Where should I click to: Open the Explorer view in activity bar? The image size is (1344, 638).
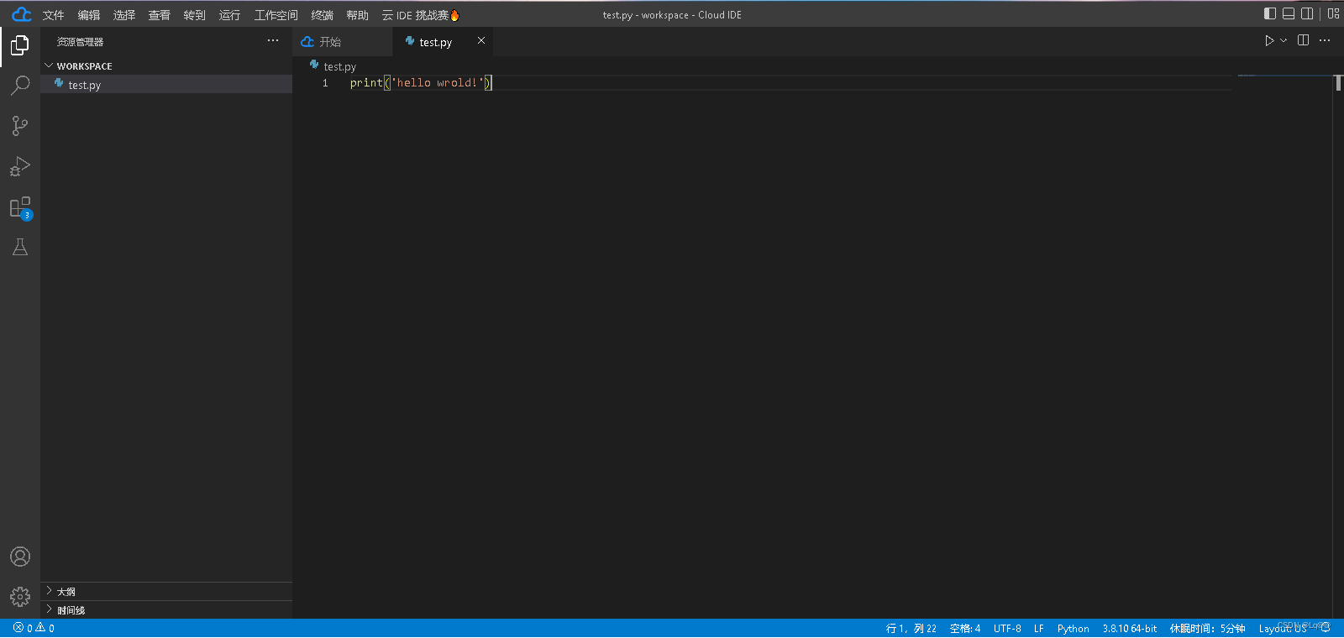coord(20,44)
